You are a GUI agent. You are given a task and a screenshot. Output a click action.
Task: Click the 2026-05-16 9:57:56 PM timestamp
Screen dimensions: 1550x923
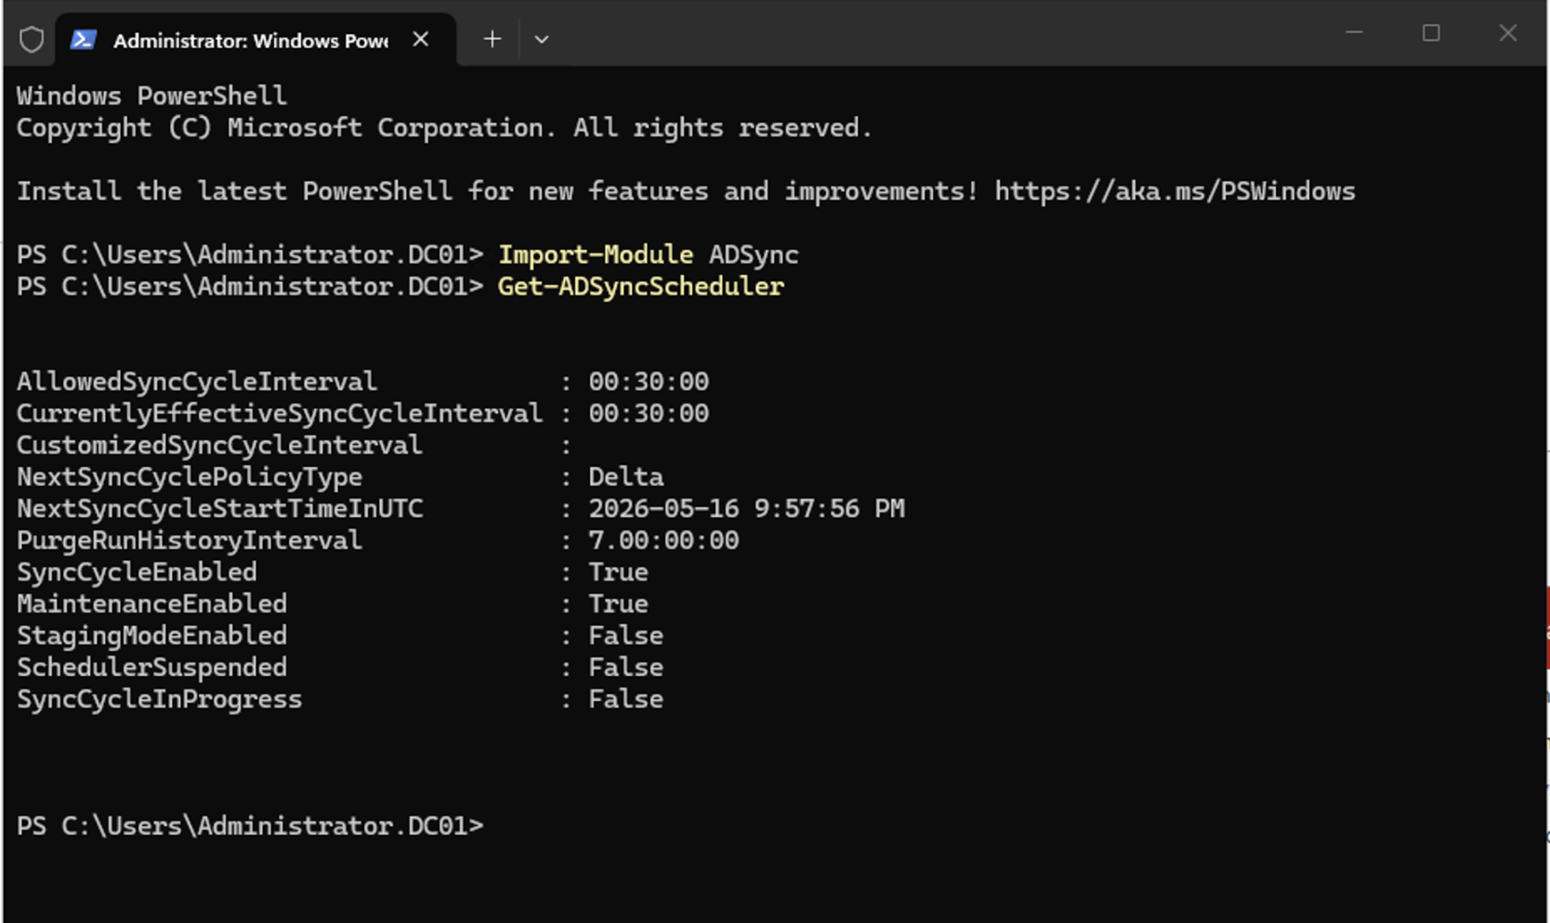coord(746,508)
